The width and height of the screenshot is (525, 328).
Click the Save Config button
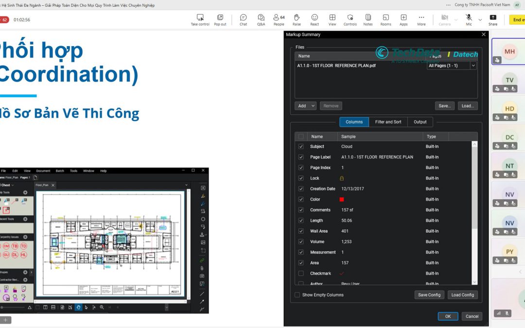point(429,295)
